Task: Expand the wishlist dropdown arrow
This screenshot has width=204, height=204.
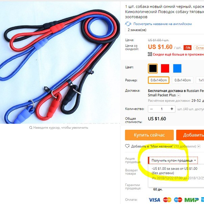Action: tap(199, 146)
